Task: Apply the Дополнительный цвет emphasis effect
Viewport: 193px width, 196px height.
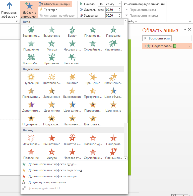Action: pos(31,107)
